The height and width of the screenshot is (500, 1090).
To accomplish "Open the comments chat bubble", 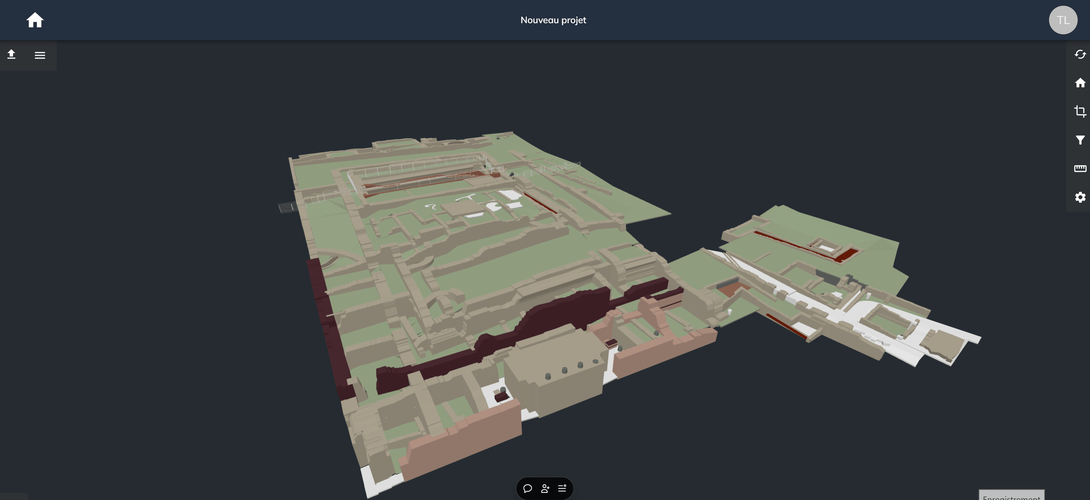I will pyautogui.click(x=527, y=489).
